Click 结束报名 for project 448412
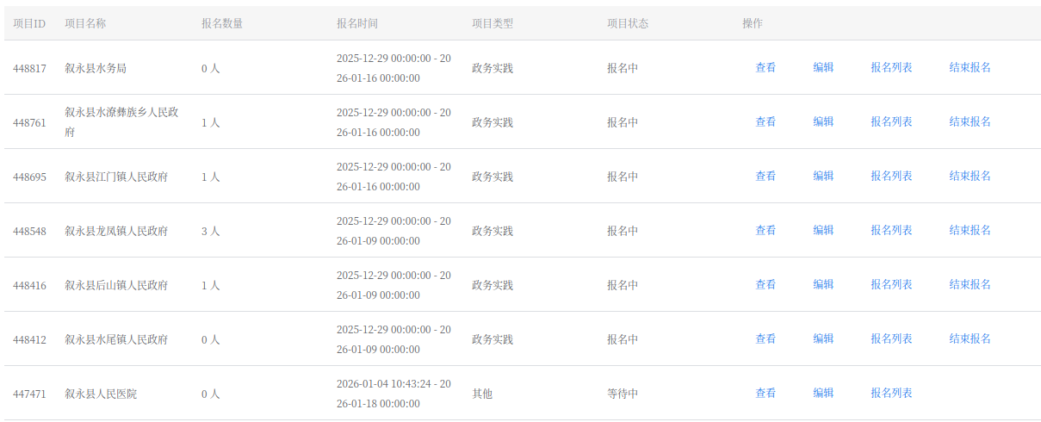 pos(970,338)
